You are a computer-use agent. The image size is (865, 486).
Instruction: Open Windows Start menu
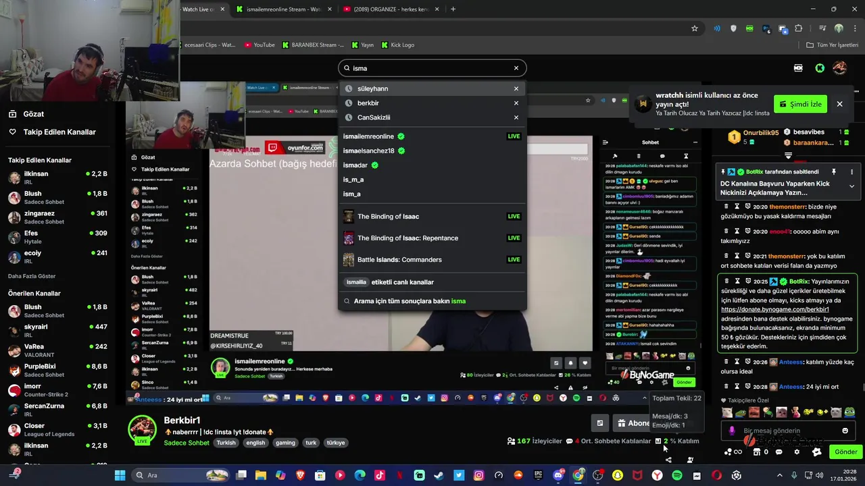[120, 475]
